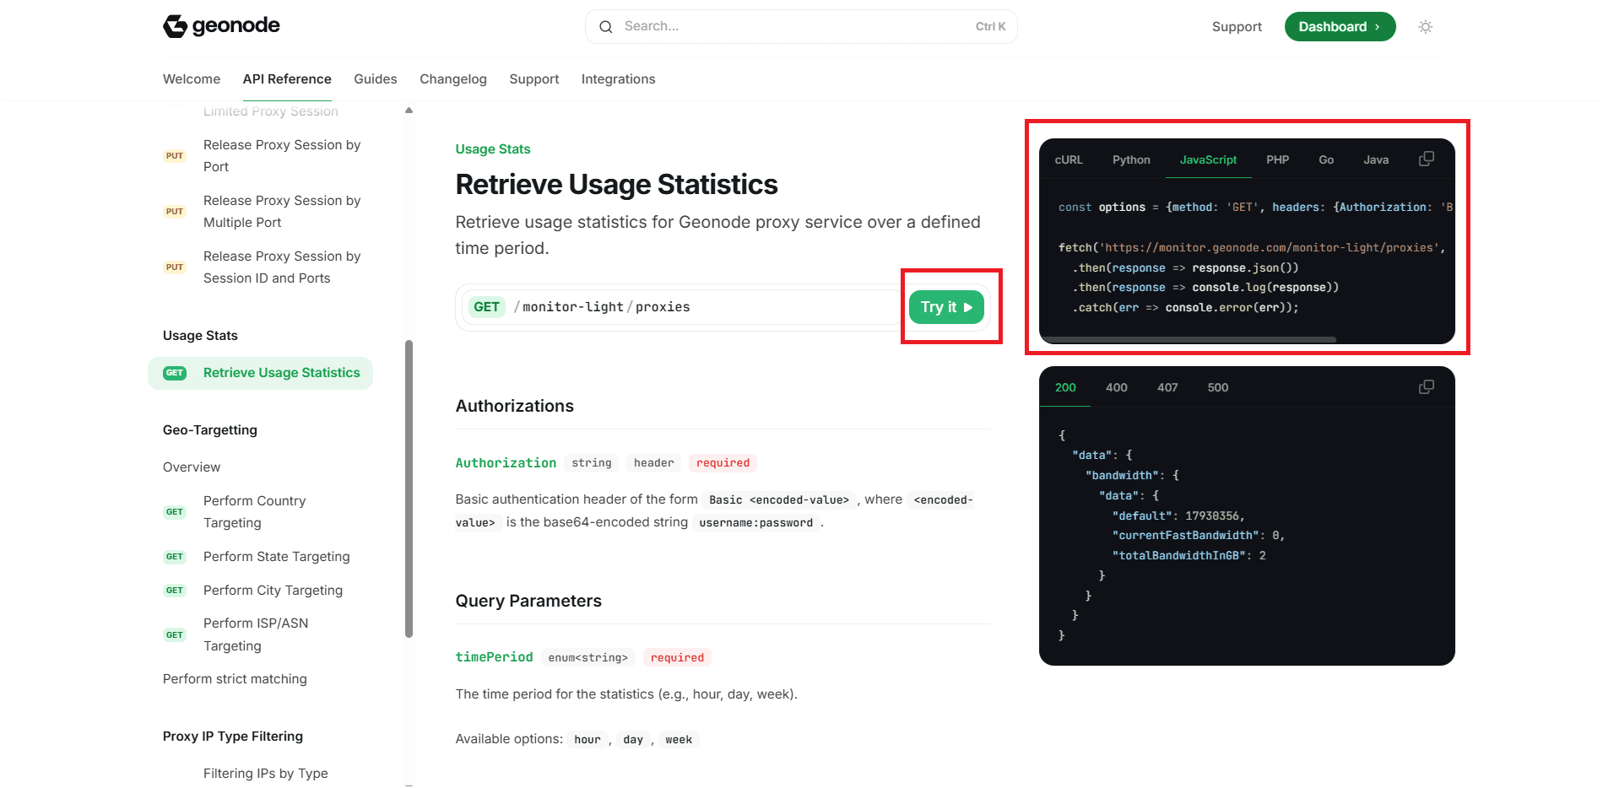The image size is (1608, 788).
Task: Click the Try it button
Action: 946,307
